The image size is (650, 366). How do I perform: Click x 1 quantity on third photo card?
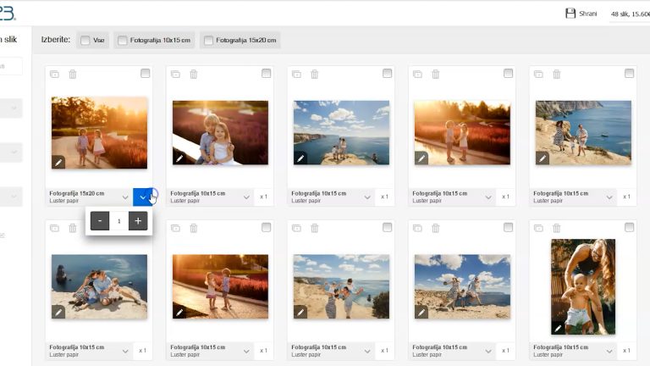point(384,197)
